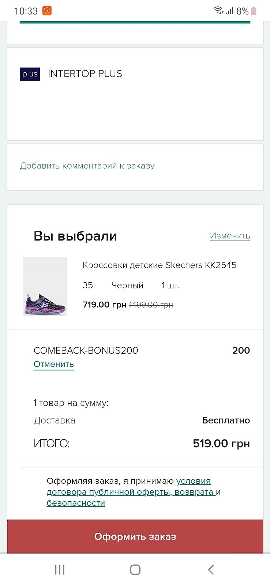Tap the orange Mi notification icon
Viewport: 270px width, 585px height.
[x=47, y=11]
